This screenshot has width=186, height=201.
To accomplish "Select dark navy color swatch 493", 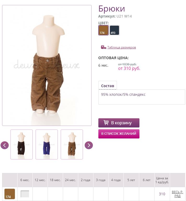I will pos(114,30).
